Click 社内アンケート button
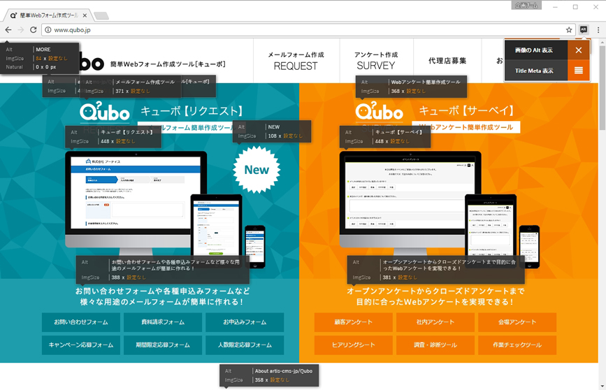606x390 pixels. point(435,322)
